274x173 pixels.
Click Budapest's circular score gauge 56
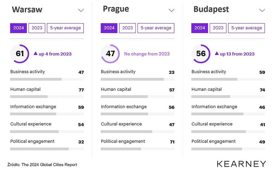pos(201,53)
